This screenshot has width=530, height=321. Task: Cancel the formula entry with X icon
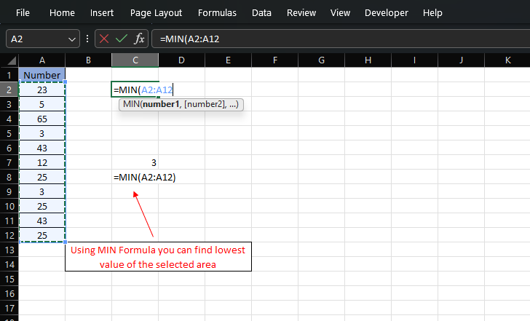105,39
